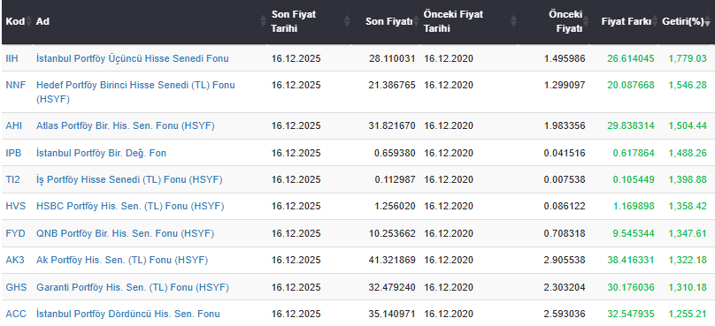715x326 pixels.
Task: Select return value 1,488.26
Action: point(688,153)
